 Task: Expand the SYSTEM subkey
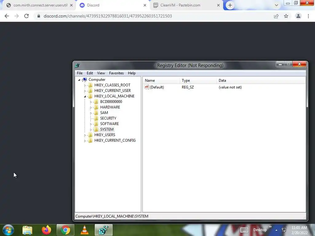(91, 130)
